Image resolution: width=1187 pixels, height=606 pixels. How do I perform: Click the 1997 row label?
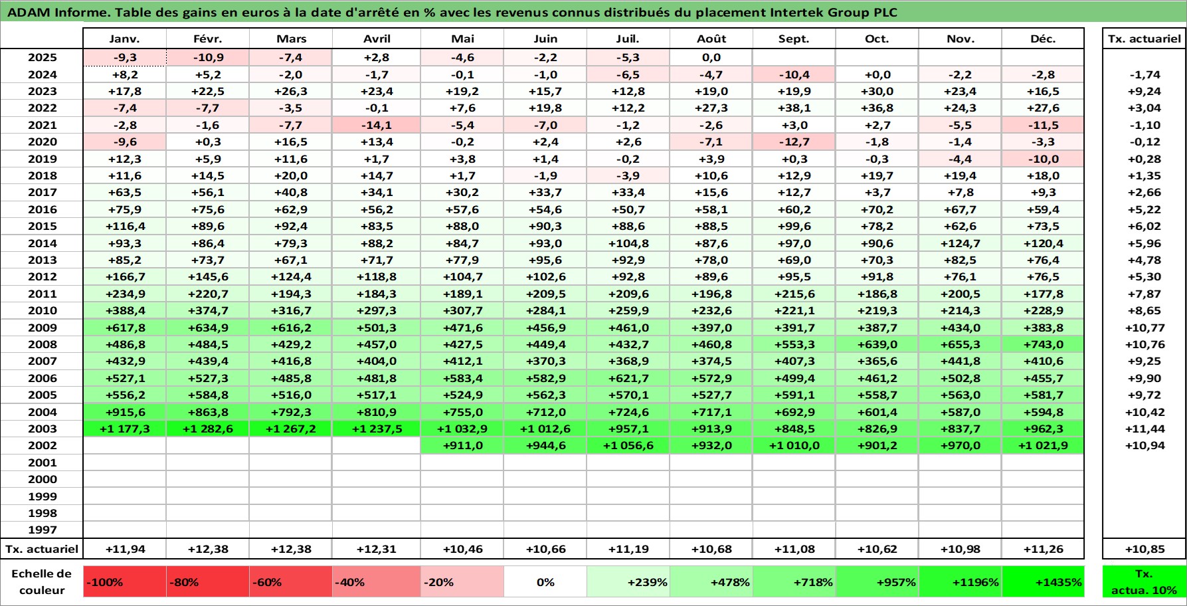42,530
